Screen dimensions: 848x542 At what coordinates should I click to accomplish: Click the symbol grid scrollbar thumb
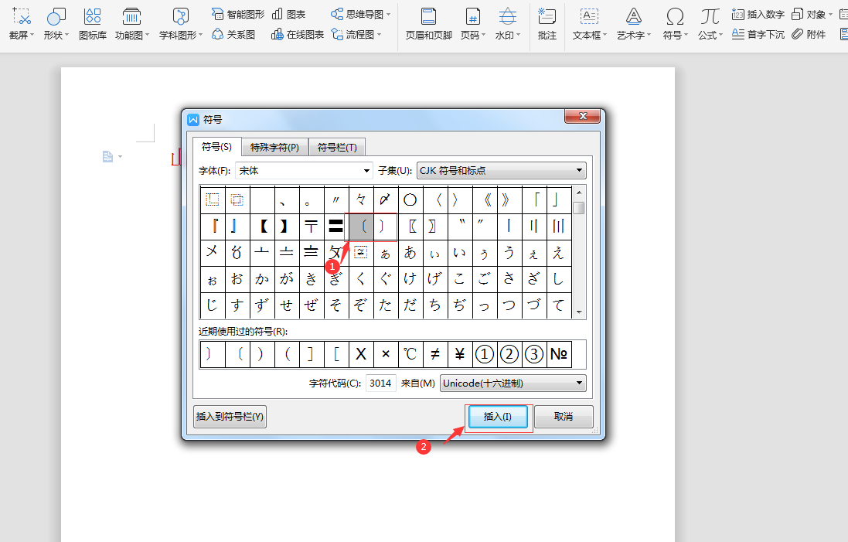pyautogui.click(x=579, y=208)
